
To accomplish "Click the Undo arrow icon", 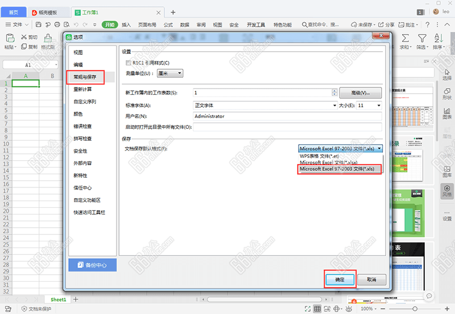I will click(76, 24).
